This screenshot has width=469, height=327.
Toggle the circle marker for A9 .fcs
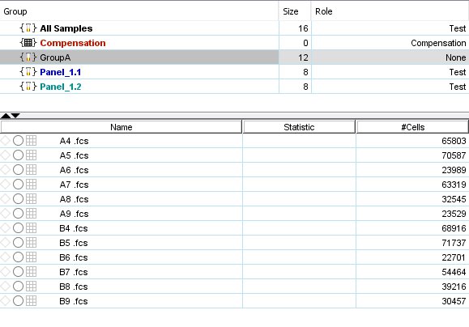click(x=19, y=214)
